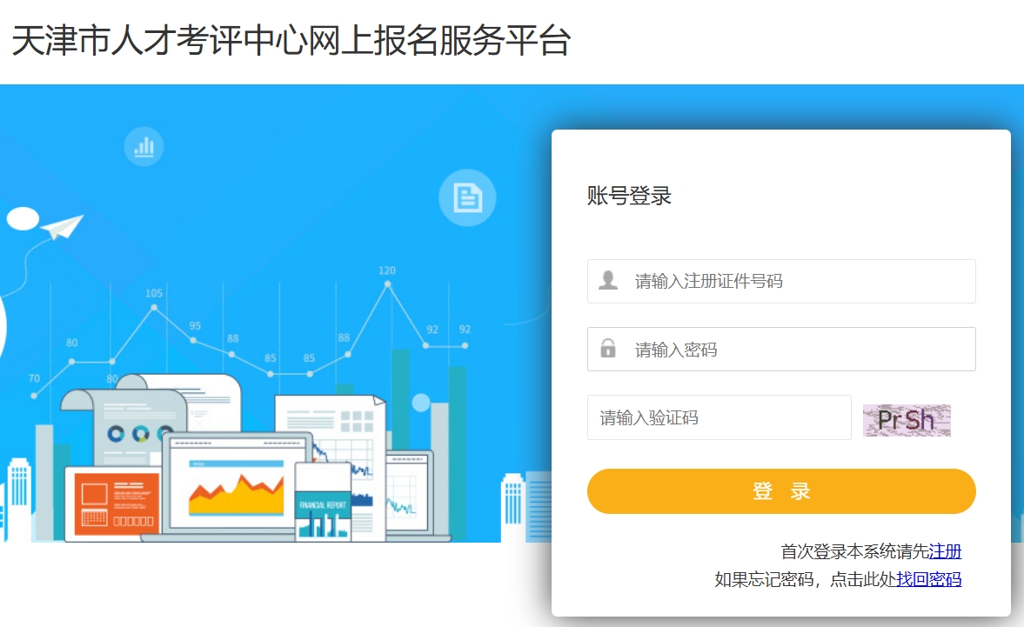Click the white paper airplane icon
This screenshot has height=627, width=1024.
[62, 226]
